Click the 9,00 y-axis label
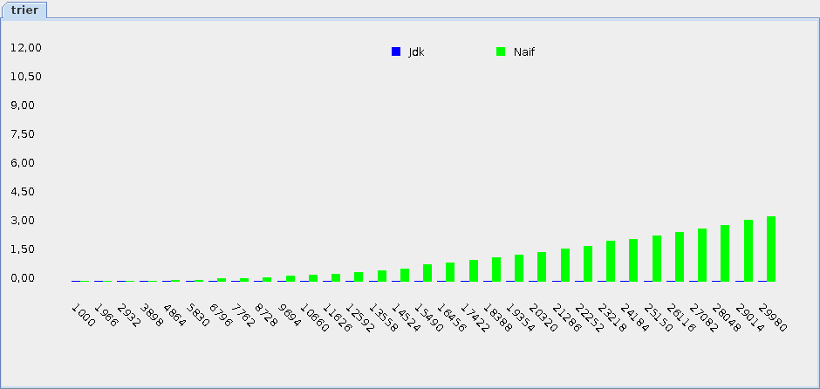Viewport: 820px width, 389px height. [x=23, y=105]
